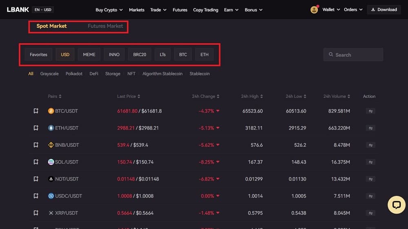Filter by Storage category
This screenshot has height=229, width=408.
point(113,74)
